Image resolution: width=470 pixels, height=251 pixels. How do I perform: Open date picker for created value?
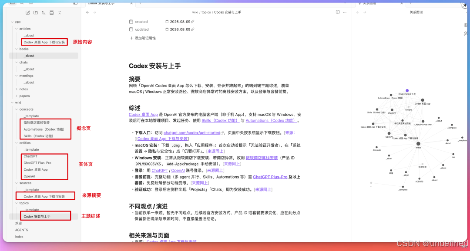click(167, 22)
